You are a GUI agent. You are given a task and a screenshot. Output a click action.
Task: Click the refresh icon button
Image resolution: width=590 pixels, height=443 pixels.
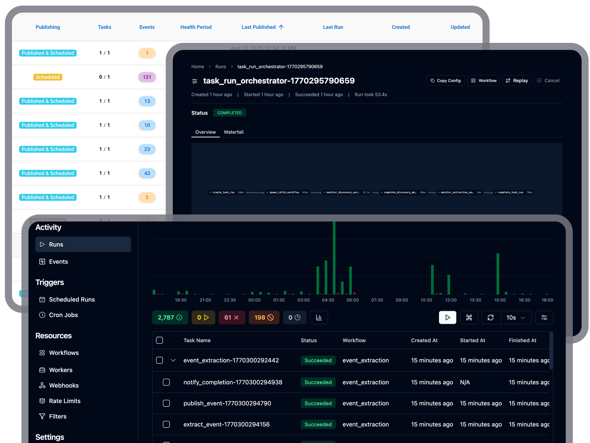pyautogui.click(x=491, y=317)
